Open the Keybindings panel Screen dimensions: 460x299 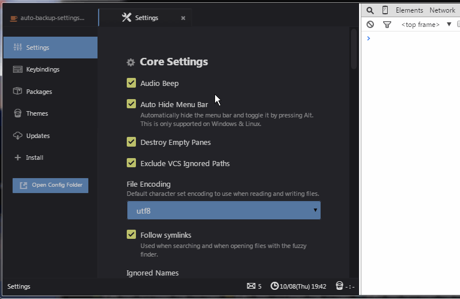pos(50,69)
